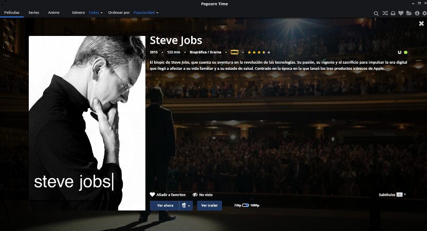This screenshot has height=231, width=427.
Task: Click the magnet link icon
Action: click(x=399, y=52)
